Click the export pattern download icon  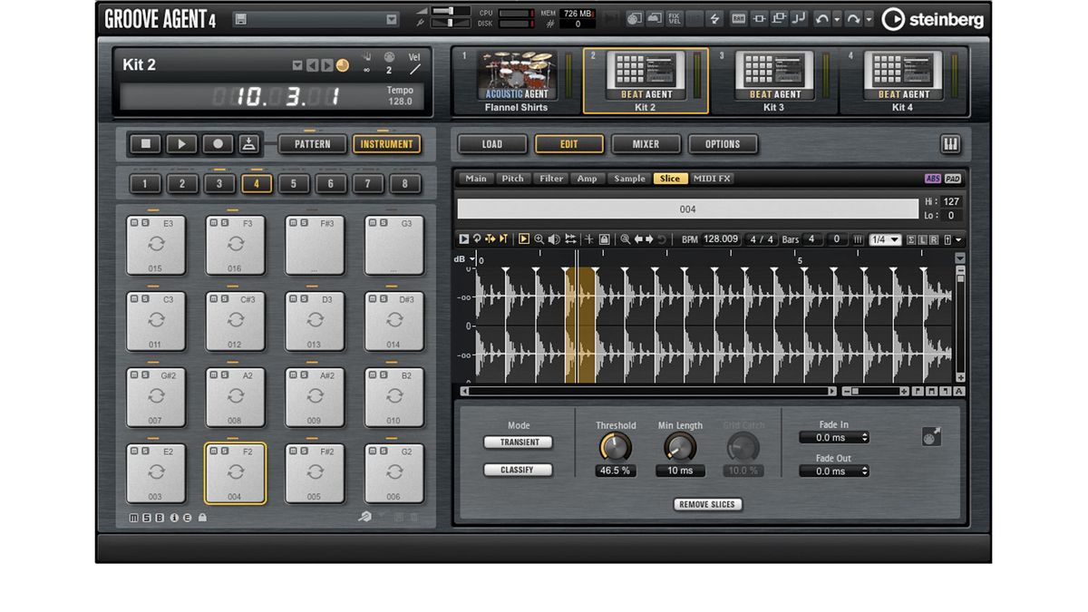click(x=249, y=143)
